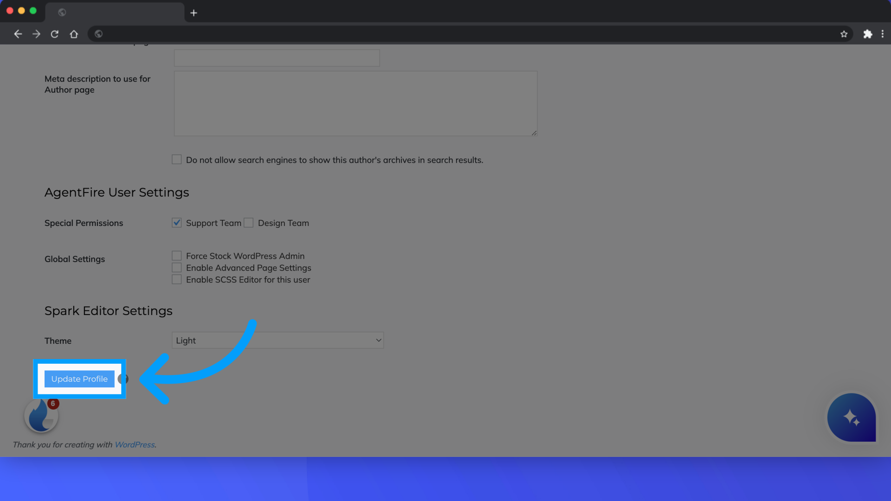Enable Enable SCSS Editor for this user
The width and height of the screenshot is (891, 501).
[176, 279]
